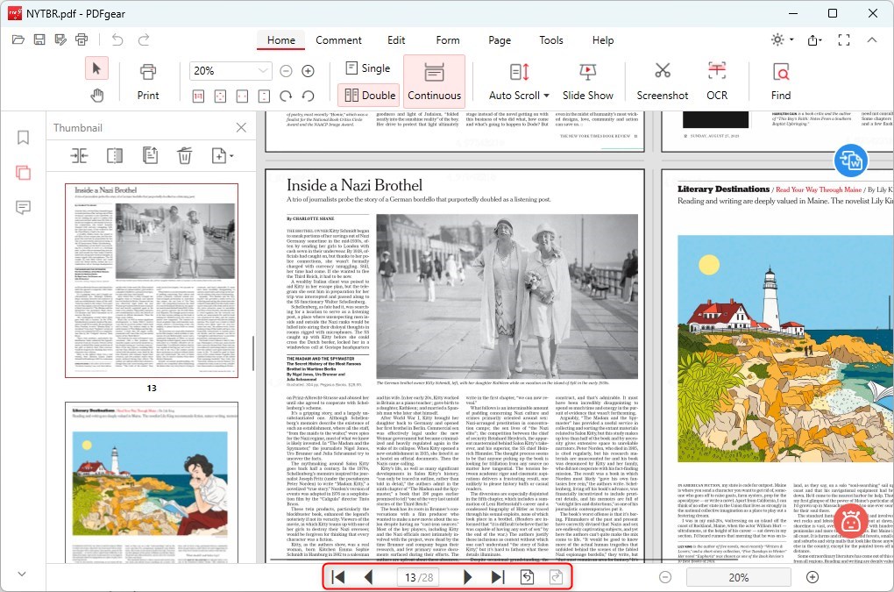Set view to actual size 1:1
The image size is (894, 592).
pos(198,96)
